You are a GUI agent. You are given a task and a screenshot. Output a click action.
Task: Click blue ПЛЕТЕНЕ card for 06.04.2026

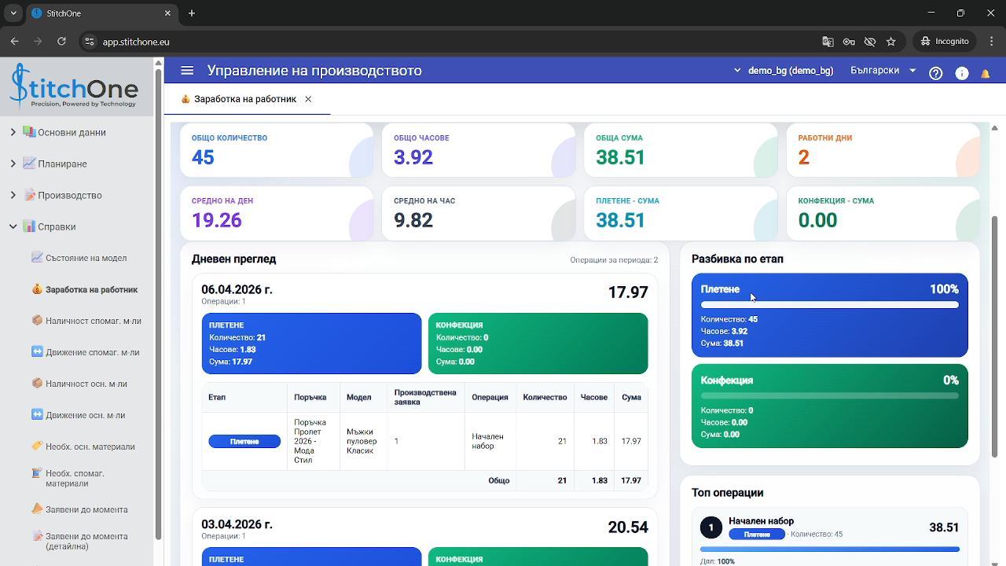tap(311, 344)
